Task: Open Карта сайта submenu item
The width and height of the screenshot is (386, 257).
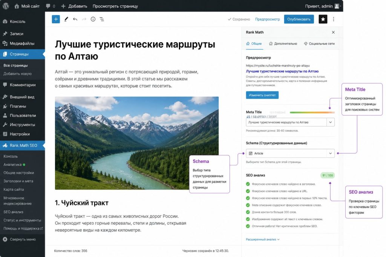Action: (x=14, y=189)
